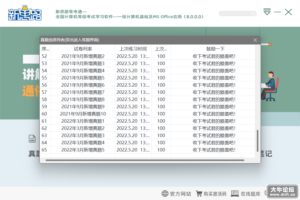Click the score 100 in row 63
300x200 pixels.
click(161, 135)
